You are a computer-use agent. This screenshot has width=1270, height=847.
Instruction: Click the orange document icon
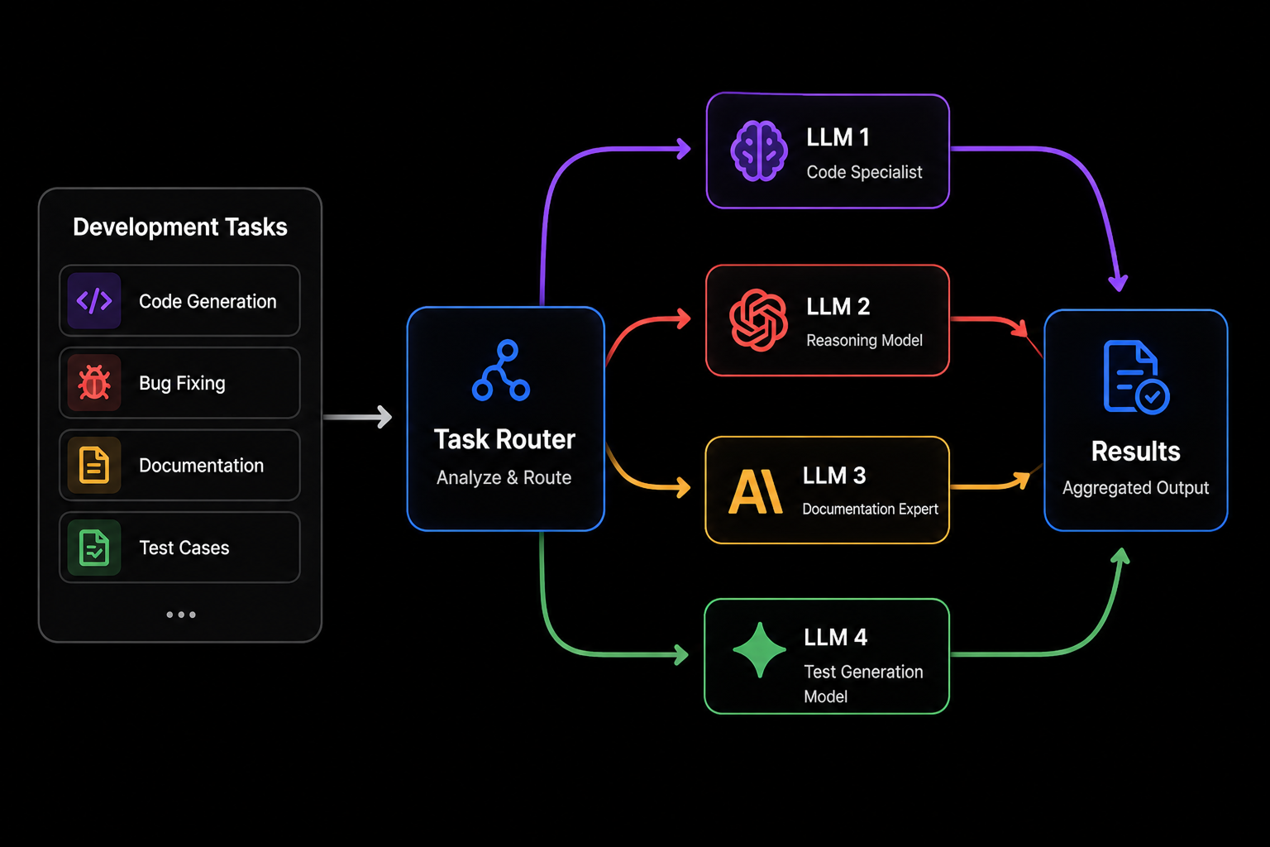[x=94, y=465]
